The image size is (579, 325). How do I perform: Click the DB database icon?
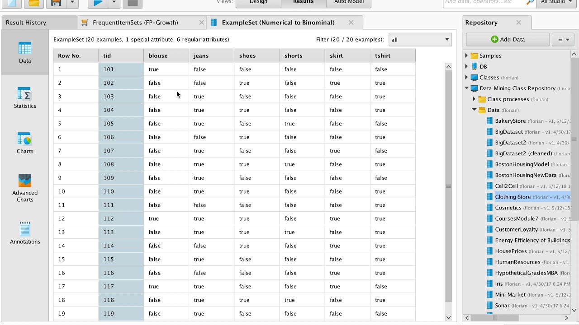(x=474, y=67)
